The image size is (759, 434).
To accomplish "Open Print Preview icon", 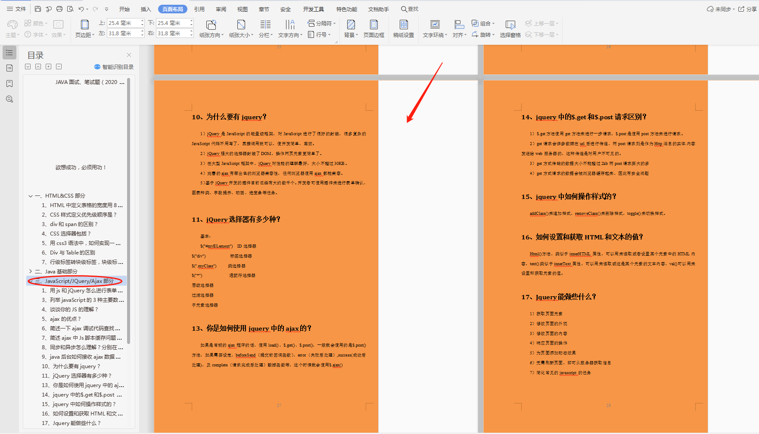I will click(70, 9).
